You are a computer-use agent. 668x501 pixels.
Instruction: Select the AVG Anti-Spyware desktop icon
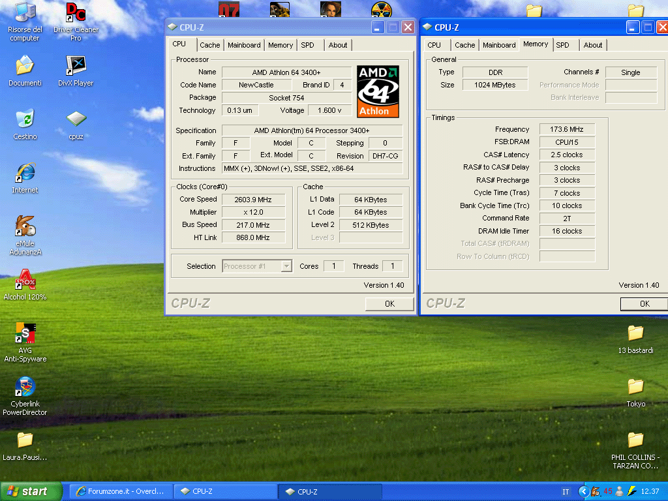tap(25, 342)
